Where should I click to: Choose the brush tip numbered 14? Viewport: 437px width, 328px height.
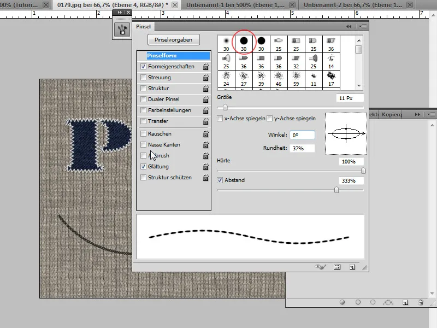click(x=331, y=61)
